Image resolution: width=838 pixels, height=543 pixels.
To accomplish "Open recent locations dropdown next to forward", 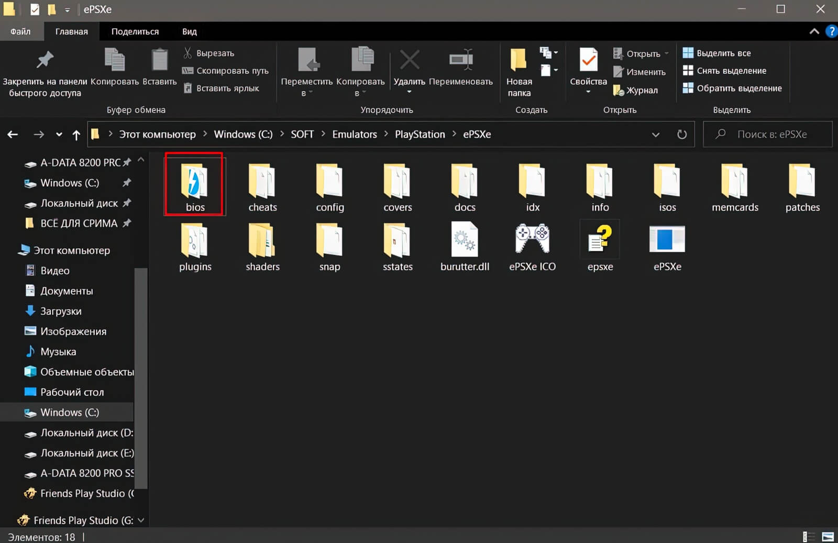I will tap(59, 135).
